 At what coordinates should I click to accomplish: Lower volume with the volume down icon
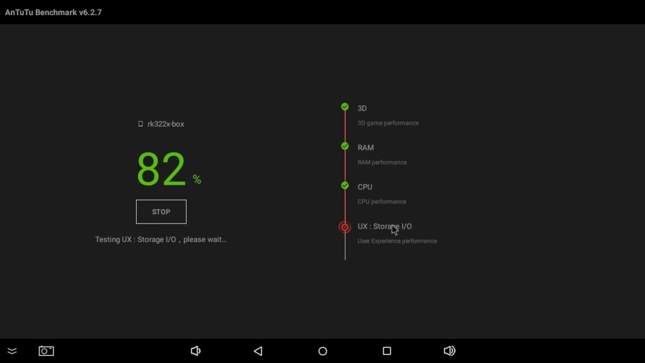tap(195, 351)
